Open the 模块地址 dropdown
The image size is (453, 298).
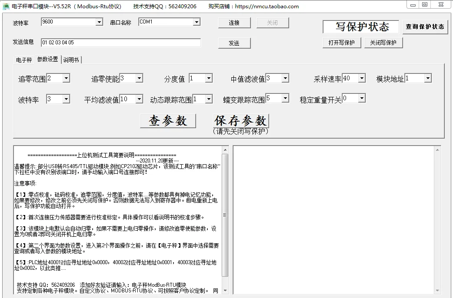428,78
